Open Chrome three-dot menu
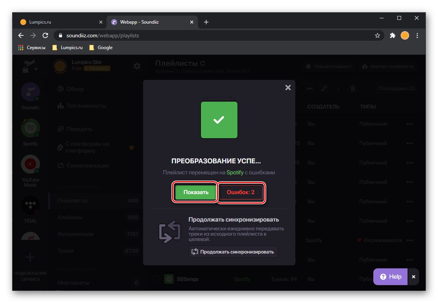 (417, 35)
